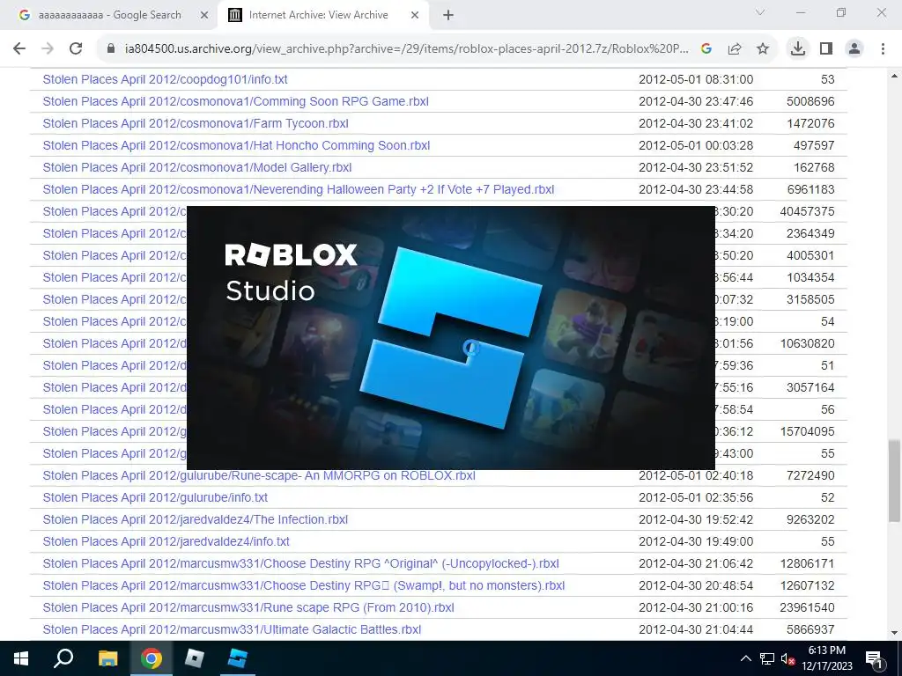902x676 pixels.
Task: Click the page vertical scrollbar thumb
Action: tap(895, 481)
